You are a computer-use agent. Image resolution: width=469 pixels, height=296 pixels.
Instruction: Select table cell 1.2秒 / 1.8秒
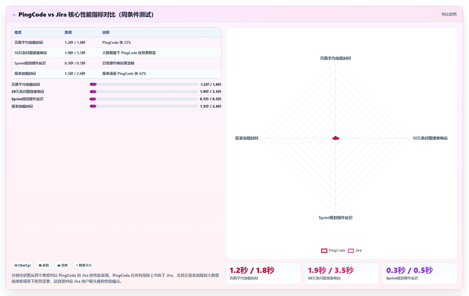pos(75,43)
